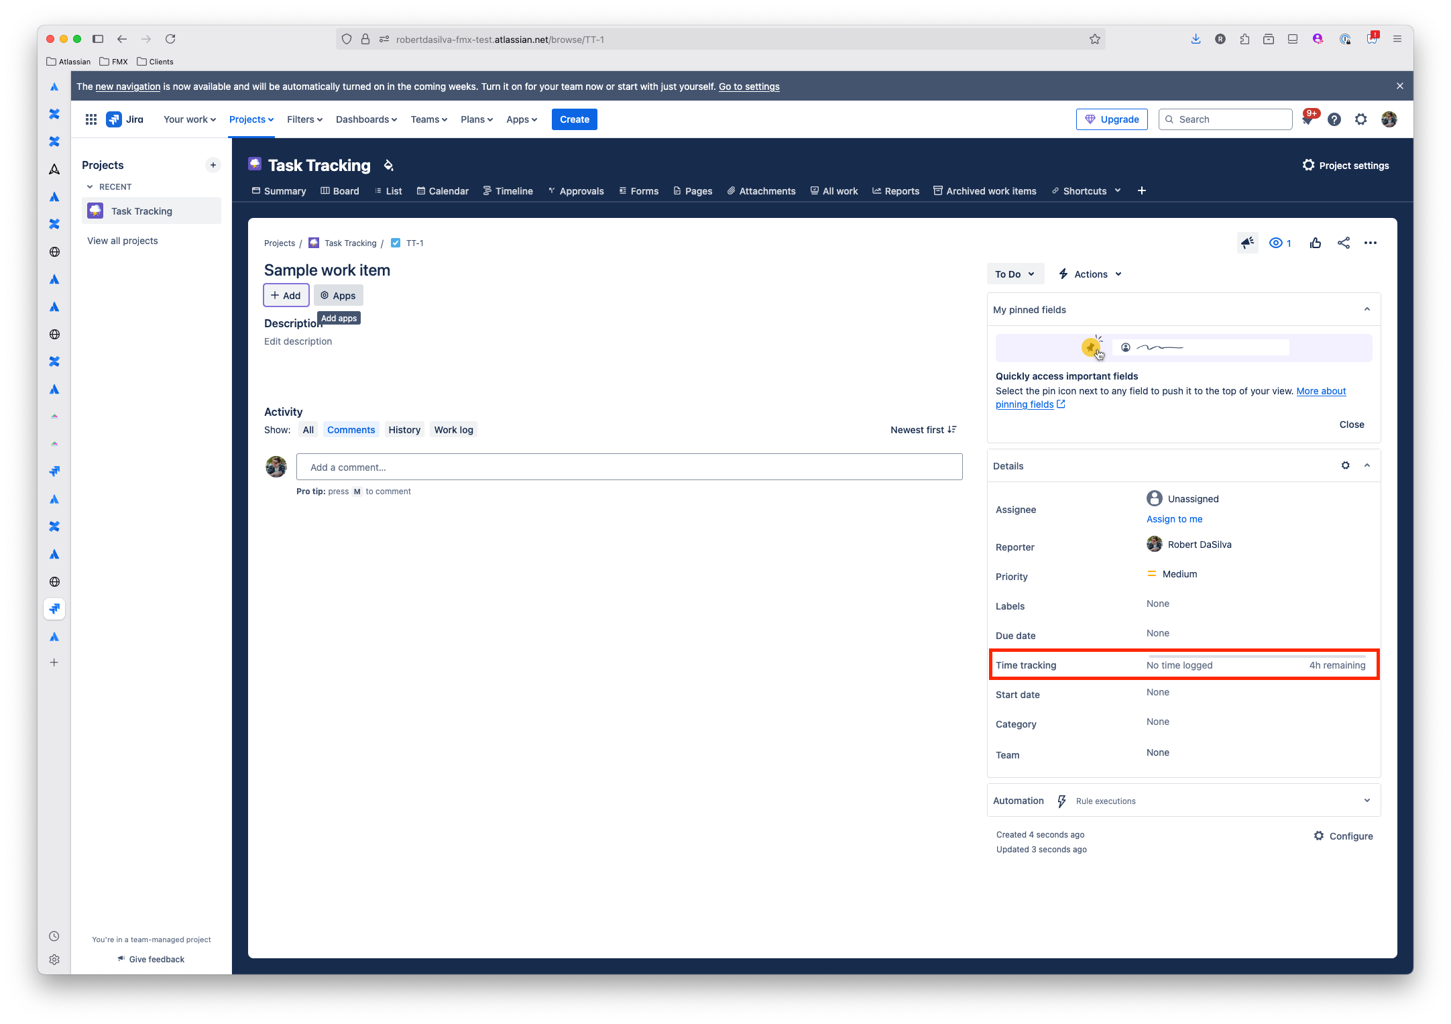Toggle watching the issue via the eye icon
This screenshot has height=1024, width=1451.
[x=1276, y=243]
